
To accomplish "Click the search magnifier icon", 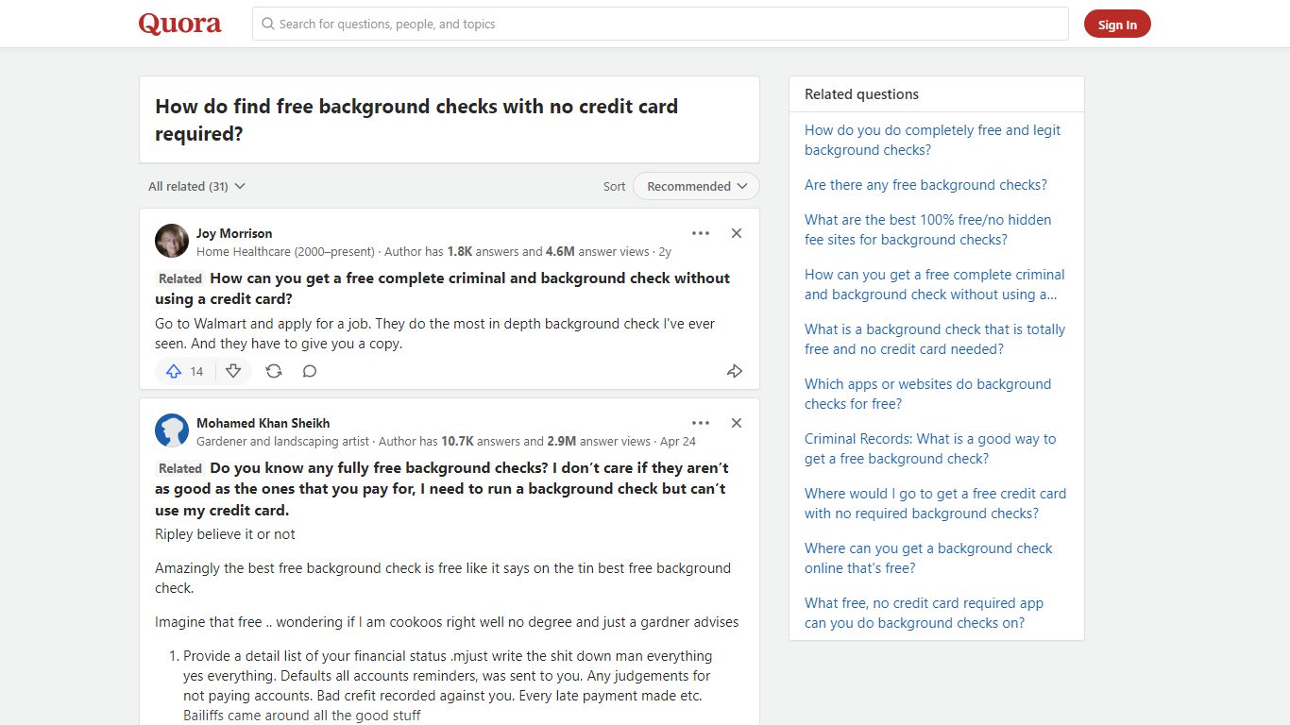I will 268,24.
